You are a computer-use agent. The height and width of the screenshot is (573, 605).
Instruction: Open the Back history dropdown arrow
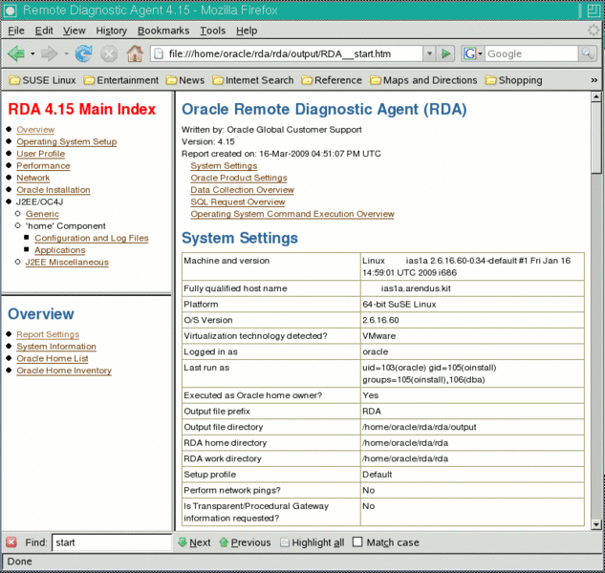click(32, 53)
